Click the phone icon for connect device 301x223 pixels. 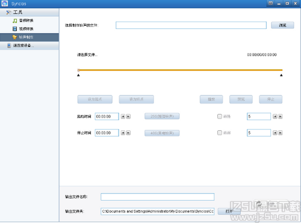(9, 46)
